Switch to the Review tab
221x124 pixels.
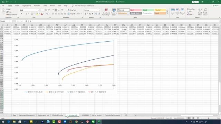coord(52,6)
